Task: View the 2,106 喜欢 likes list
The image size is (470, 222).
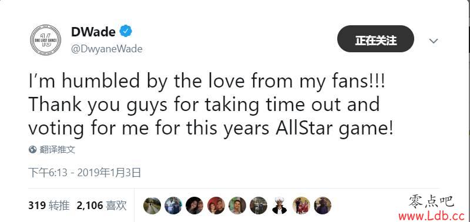Action: [x=102, y=206]
